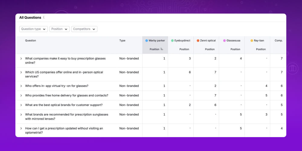Click the Type column header
Image resolution: width=302 pixels, height=151 pixels.
pyautogui.click(x=122, y=40)
